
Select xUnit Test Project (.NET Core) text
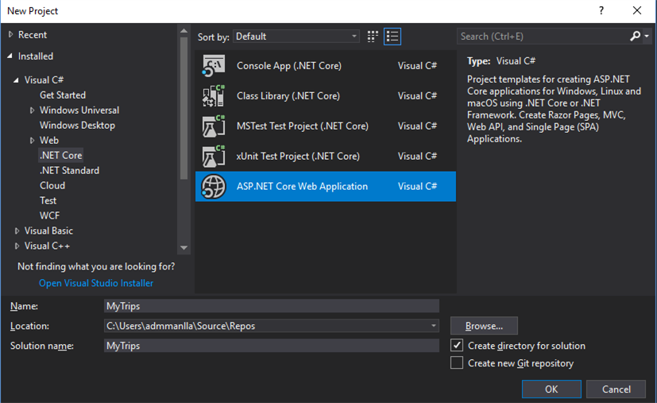[298, 157]
